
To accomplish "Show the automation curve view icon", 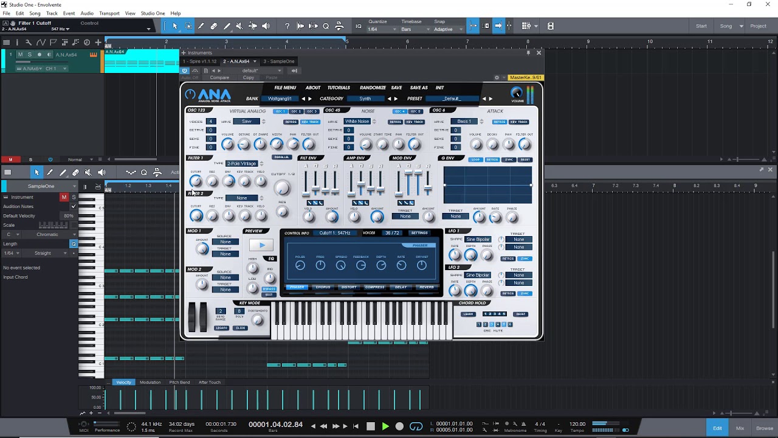I will (40, 43).
